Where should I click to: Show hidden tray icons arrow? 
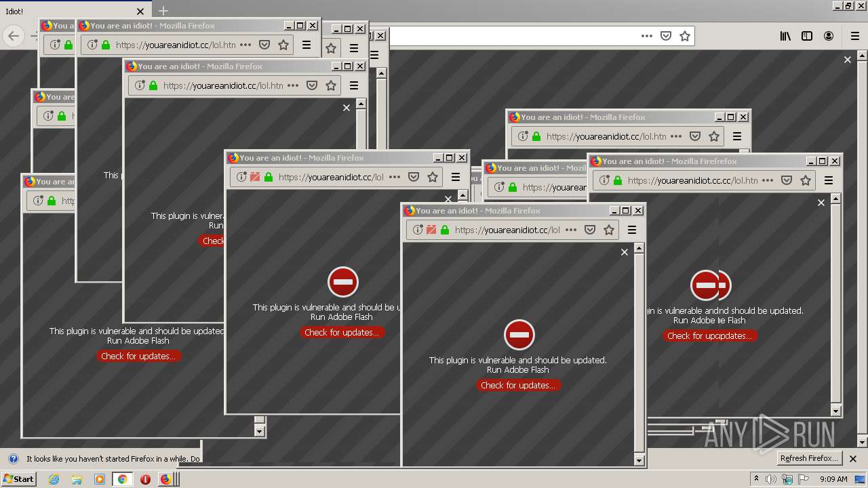click(757, 479)
